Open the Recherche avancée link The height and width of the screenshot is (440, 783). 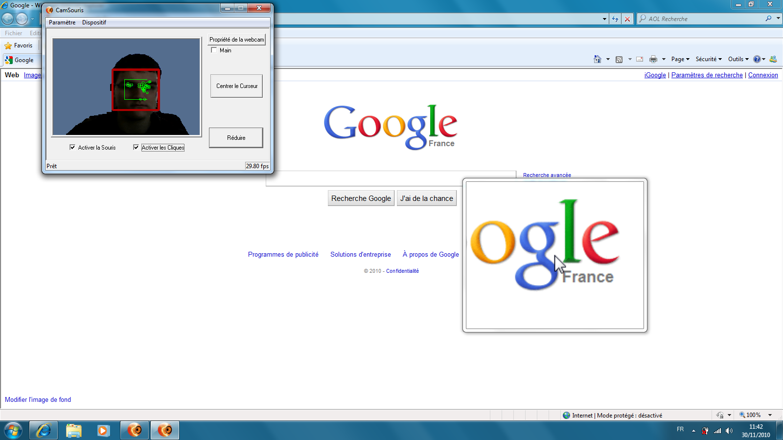547,175
